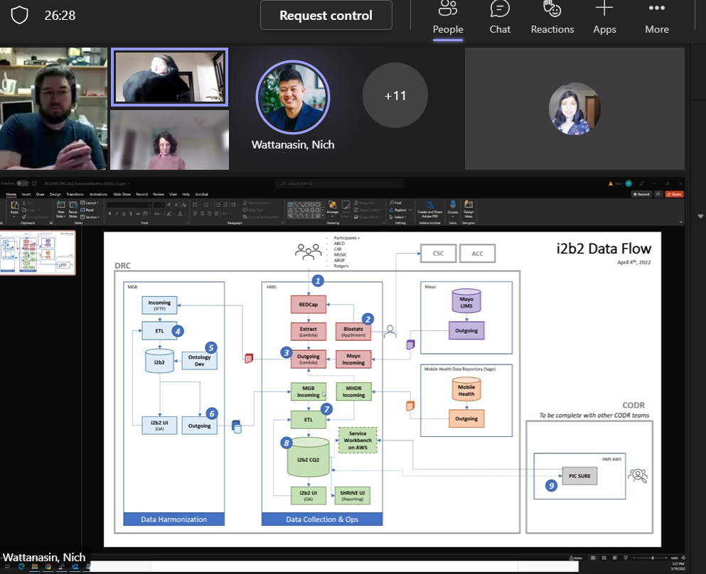Toggle the AutoSave switch

[23, 183]
